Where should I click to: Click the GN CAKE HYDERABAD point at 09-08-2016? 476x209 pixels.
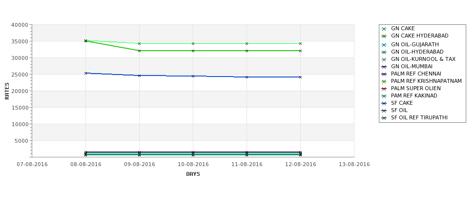(139, 51)
